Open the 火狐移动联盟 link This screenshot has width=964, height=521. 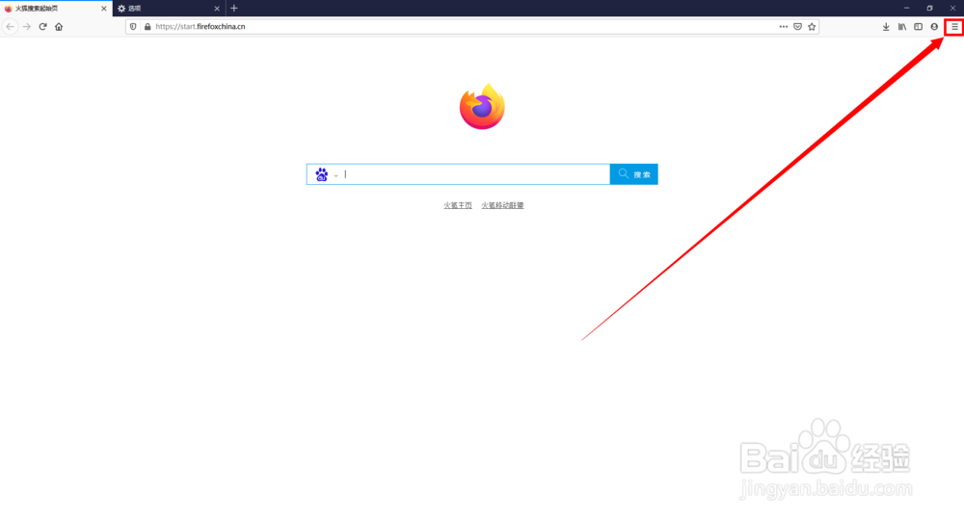(x=502, y=205)
